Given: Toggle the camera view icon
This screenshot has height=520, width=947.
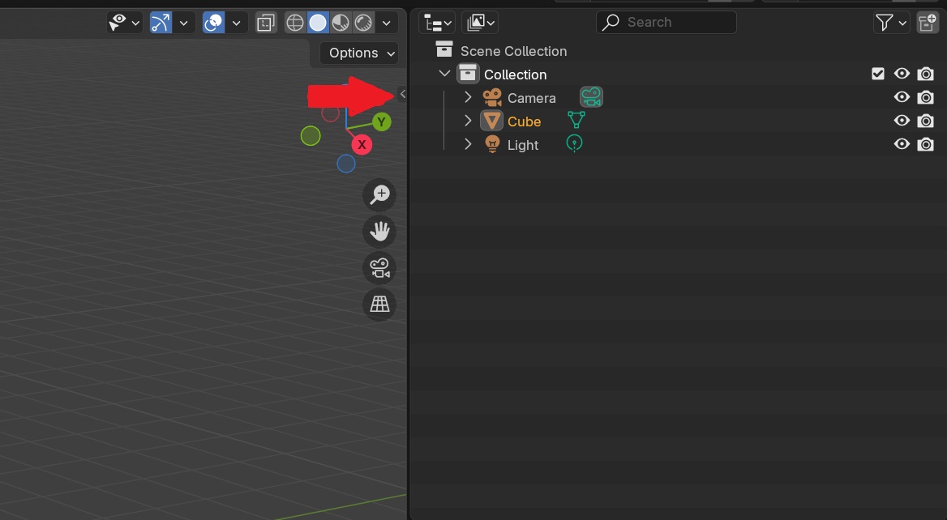Looking at the screenshot, I should coord(379,267).
